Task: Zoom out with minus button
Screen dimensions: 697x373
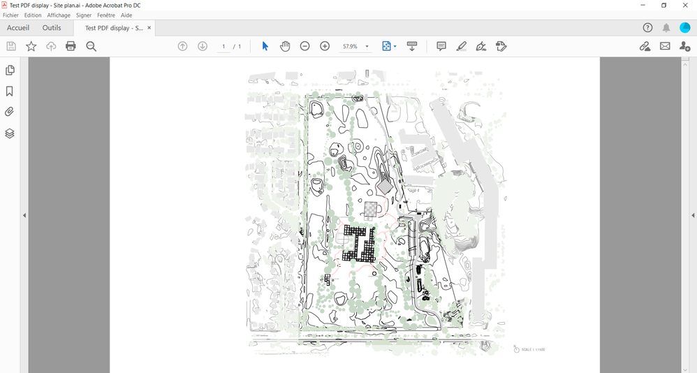Action: click(305, 46)
